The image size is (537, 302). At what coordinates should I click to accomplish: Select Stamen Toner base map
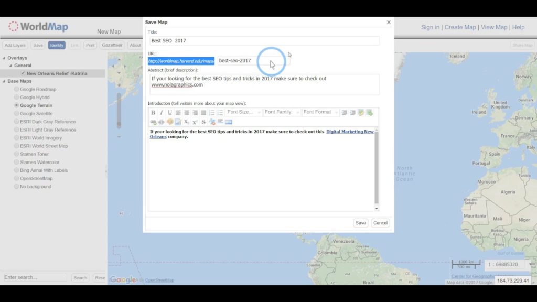click(16, 154)
